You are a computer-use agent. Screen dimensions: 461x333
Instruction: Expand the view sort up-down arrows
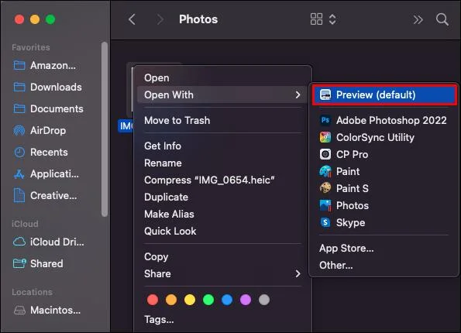(332, 19)
